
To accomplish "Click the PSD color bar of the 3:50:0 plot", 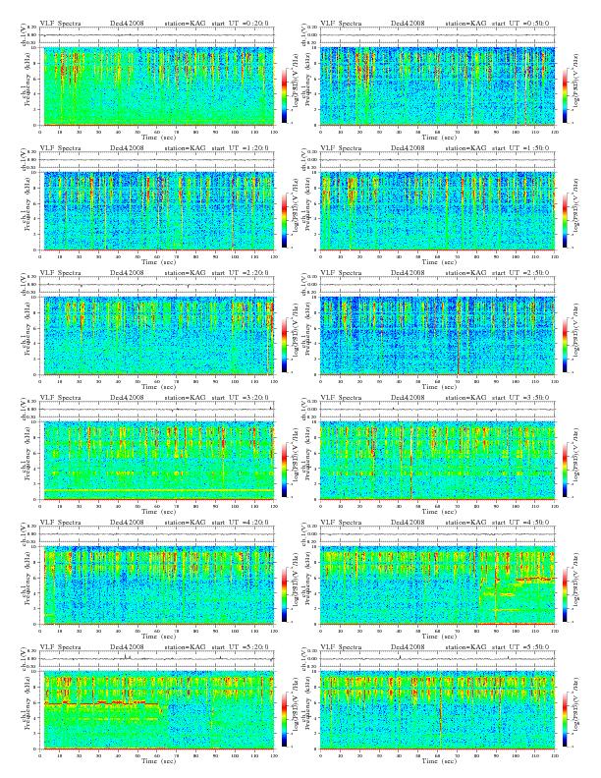I will 566,470.
